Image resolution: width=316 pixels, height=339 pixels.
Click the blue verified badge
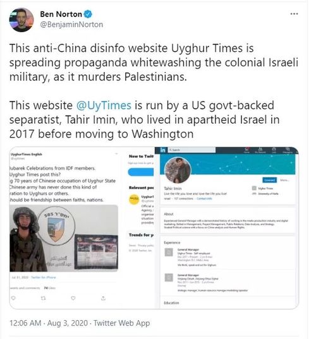(88, 15)
